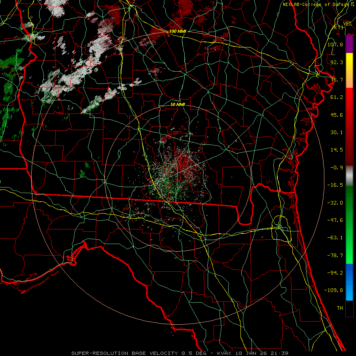Select the -32.0 velocity legend value
Image resolution: width=356 pixels, height=356 pixels.
pyautogui.click(x=335, y=203)
